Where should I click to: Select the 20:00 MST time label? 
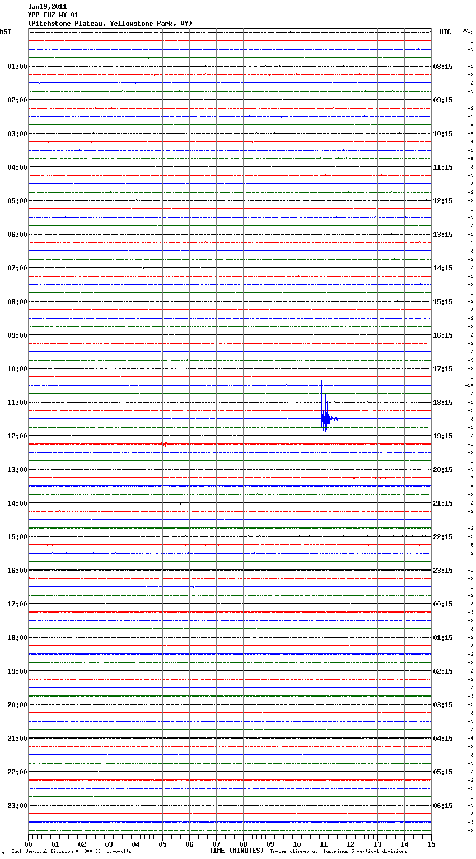17,705
